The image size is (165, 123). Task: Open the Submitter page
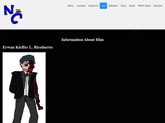click(113, 6)
